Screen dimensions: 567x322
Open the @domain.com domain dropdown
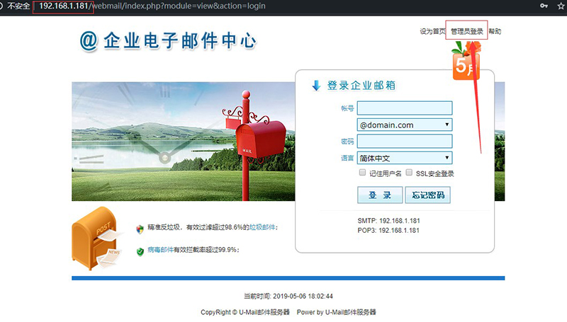coord(405,125)
